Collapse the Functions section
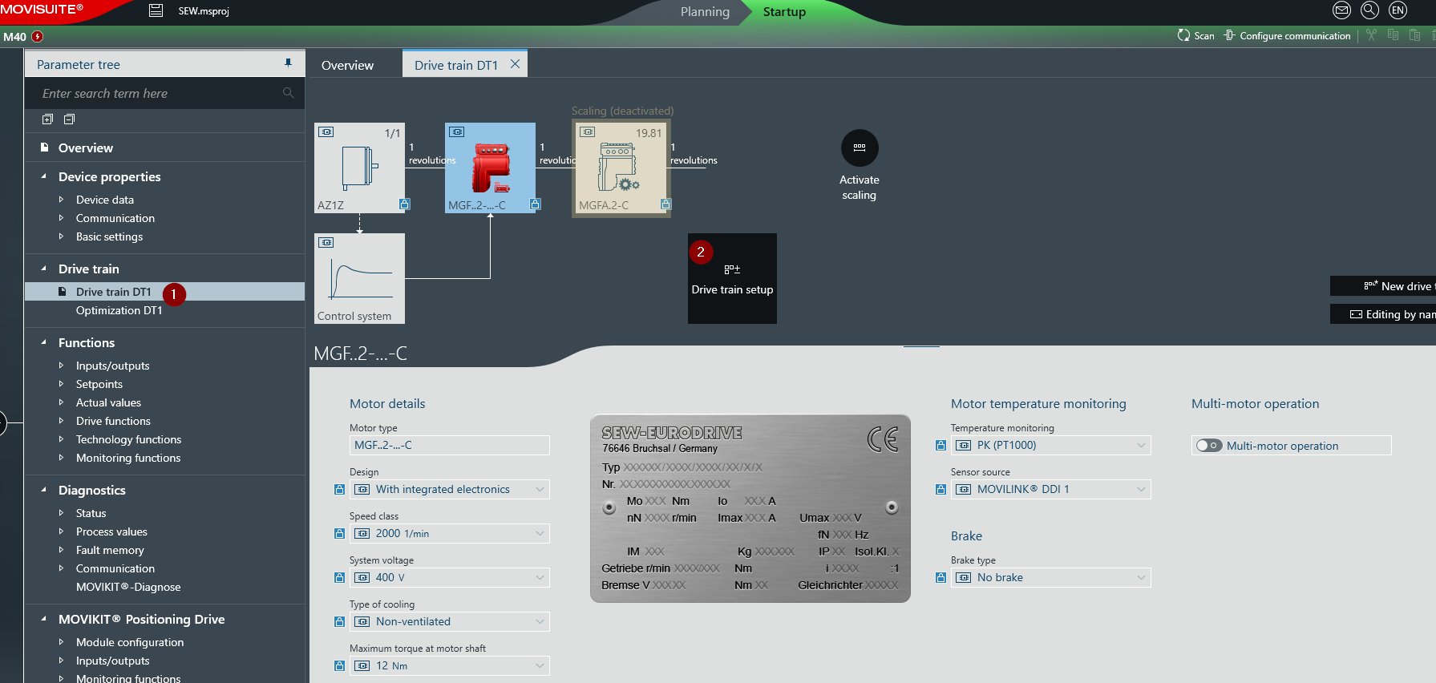 (x=44, y=342)
